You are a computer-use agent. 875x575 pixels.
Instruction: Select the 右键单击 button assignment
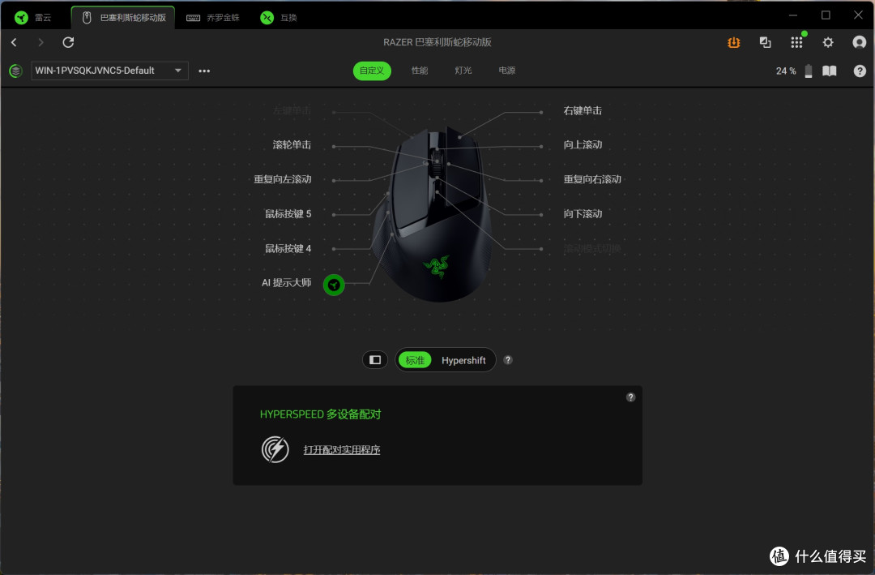coord(583,110)
